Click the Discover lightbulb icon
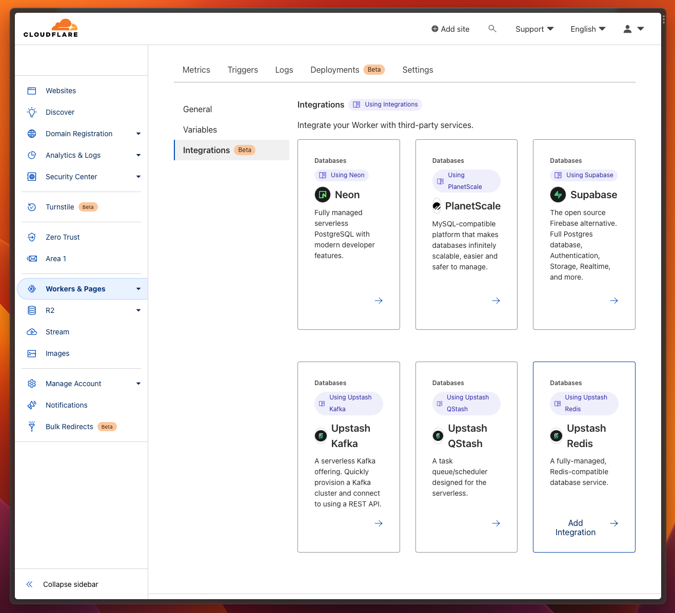This screenshot has height=613, width=675. click(x=32, y=112)
